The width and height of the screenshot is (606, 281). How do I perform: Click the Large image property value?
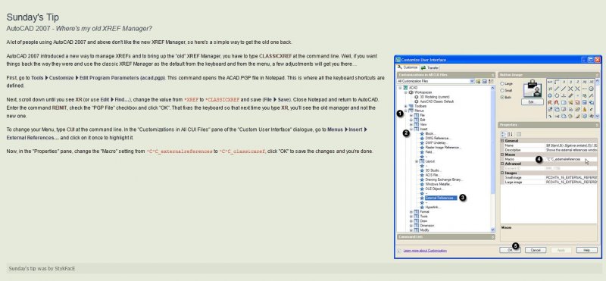(x=571, y=182)
